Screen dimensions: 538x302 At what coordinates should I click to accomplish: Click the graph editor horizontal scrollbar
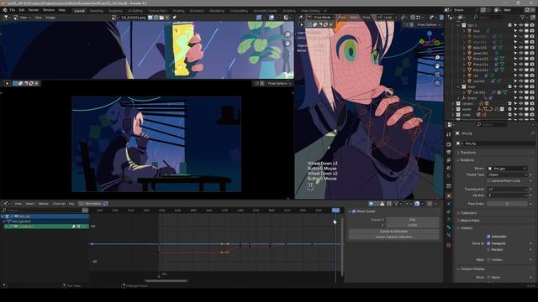coord(166,281)
